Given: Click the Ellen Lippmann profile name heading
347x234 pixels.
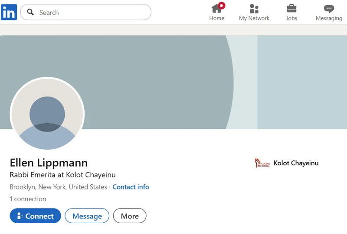Looking at the screenshot, I should click(49, 163).
